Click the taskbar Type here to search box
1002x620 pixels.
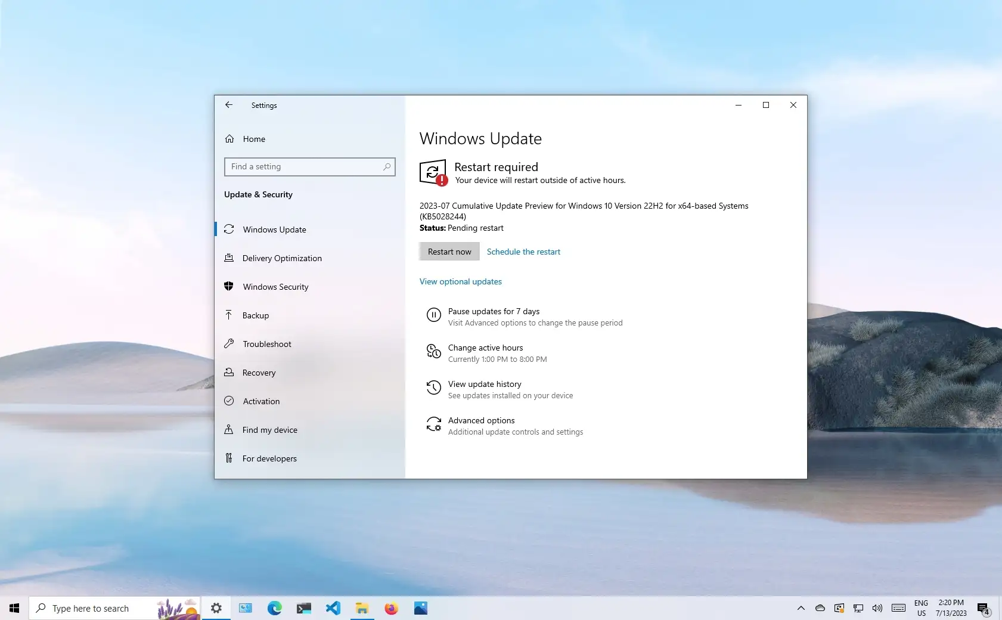[114, 608]
